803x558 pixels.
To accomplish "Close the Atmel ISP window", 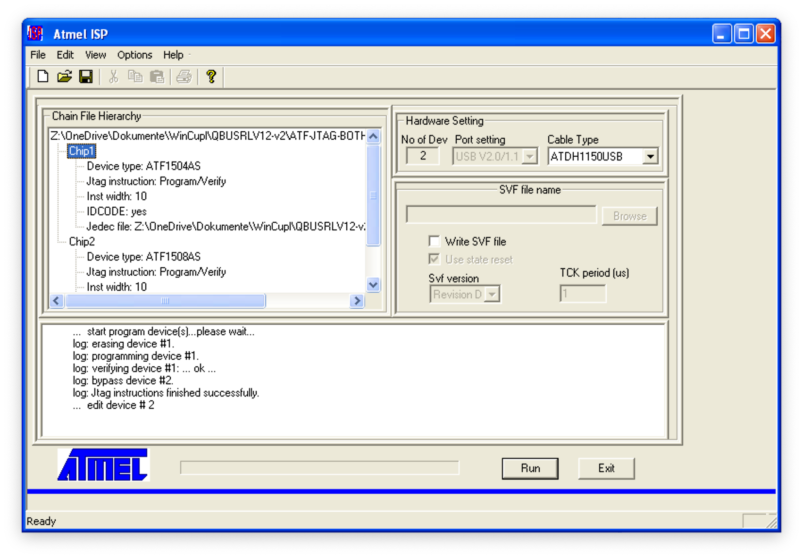I will click(766, 34).
